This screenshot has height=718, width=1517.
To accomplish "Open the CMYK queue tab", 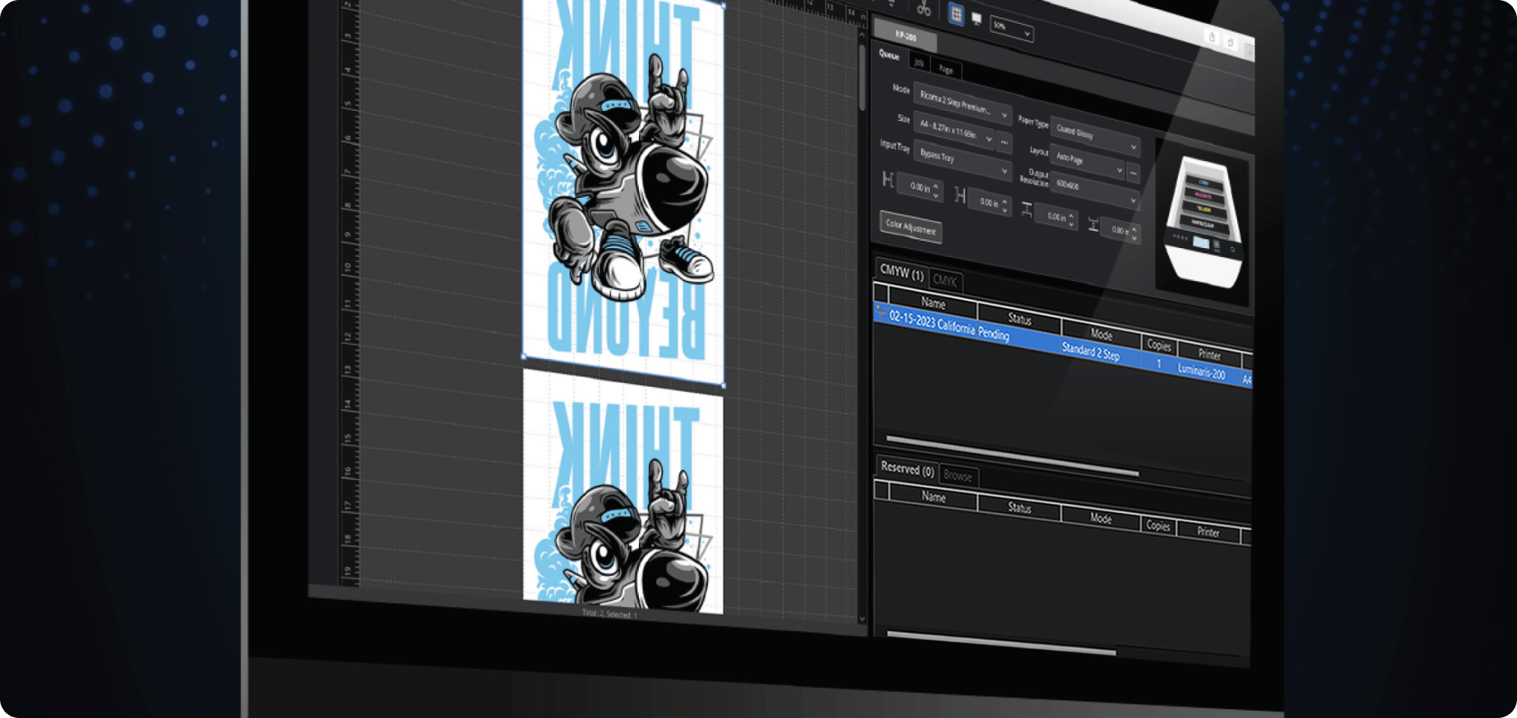I will tap(945, 281).
